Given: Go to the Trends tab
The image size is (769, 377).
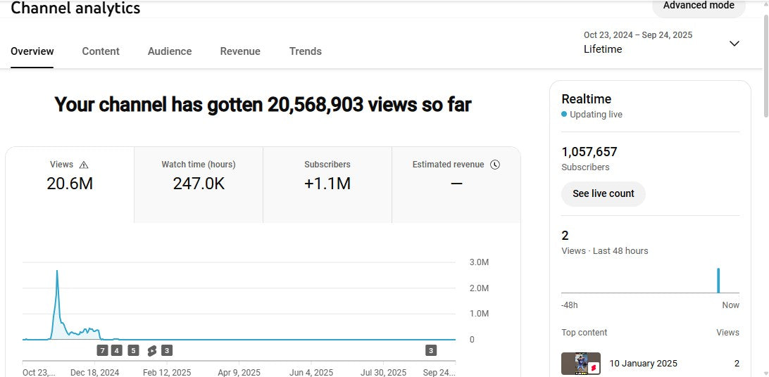Looking at the screenshot, I should click(305, 51).
